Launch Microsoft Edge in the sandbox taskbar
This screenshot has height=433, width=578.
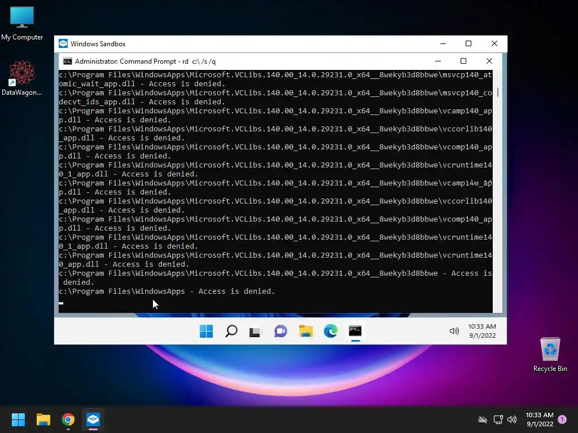pyautogui.click(x=330, y=331)
